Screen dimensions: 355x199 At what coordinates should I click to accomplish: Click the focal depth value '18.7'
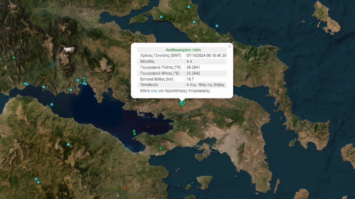click(x=190, y=79)
